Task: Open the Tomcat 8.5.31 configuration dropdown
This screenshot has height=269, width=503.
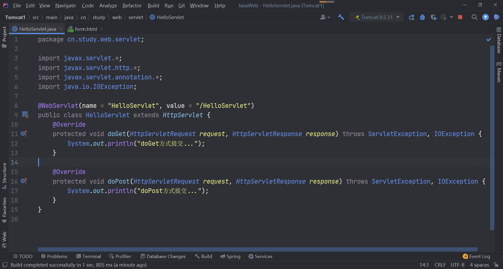Action: 376,17
